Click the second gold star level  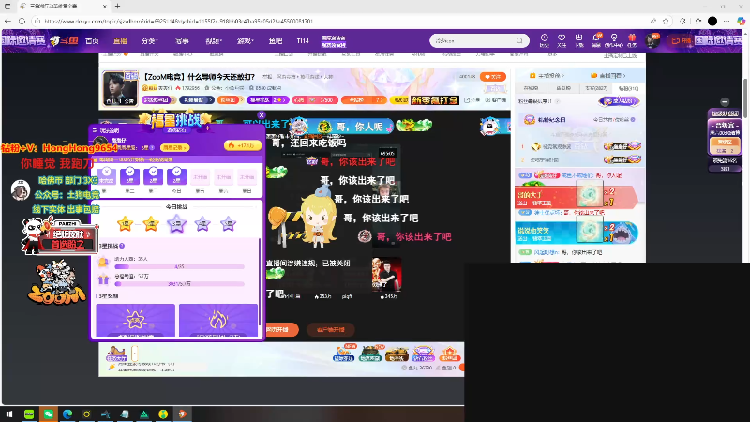point(151,223)
